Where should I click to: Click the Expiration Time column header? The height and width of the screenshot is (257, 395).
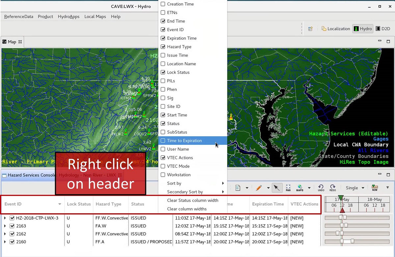pyautogui.click(x=269, y=204)
